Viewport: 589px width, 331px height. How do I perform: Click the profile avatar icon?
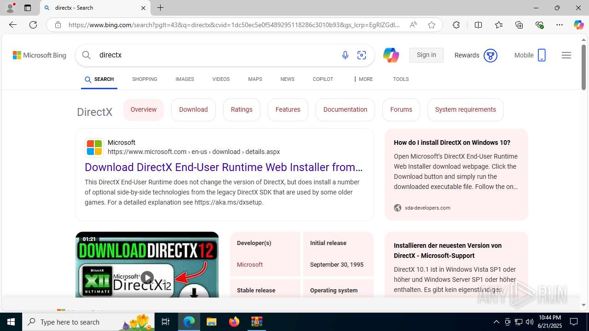click(x=10, y=8)
